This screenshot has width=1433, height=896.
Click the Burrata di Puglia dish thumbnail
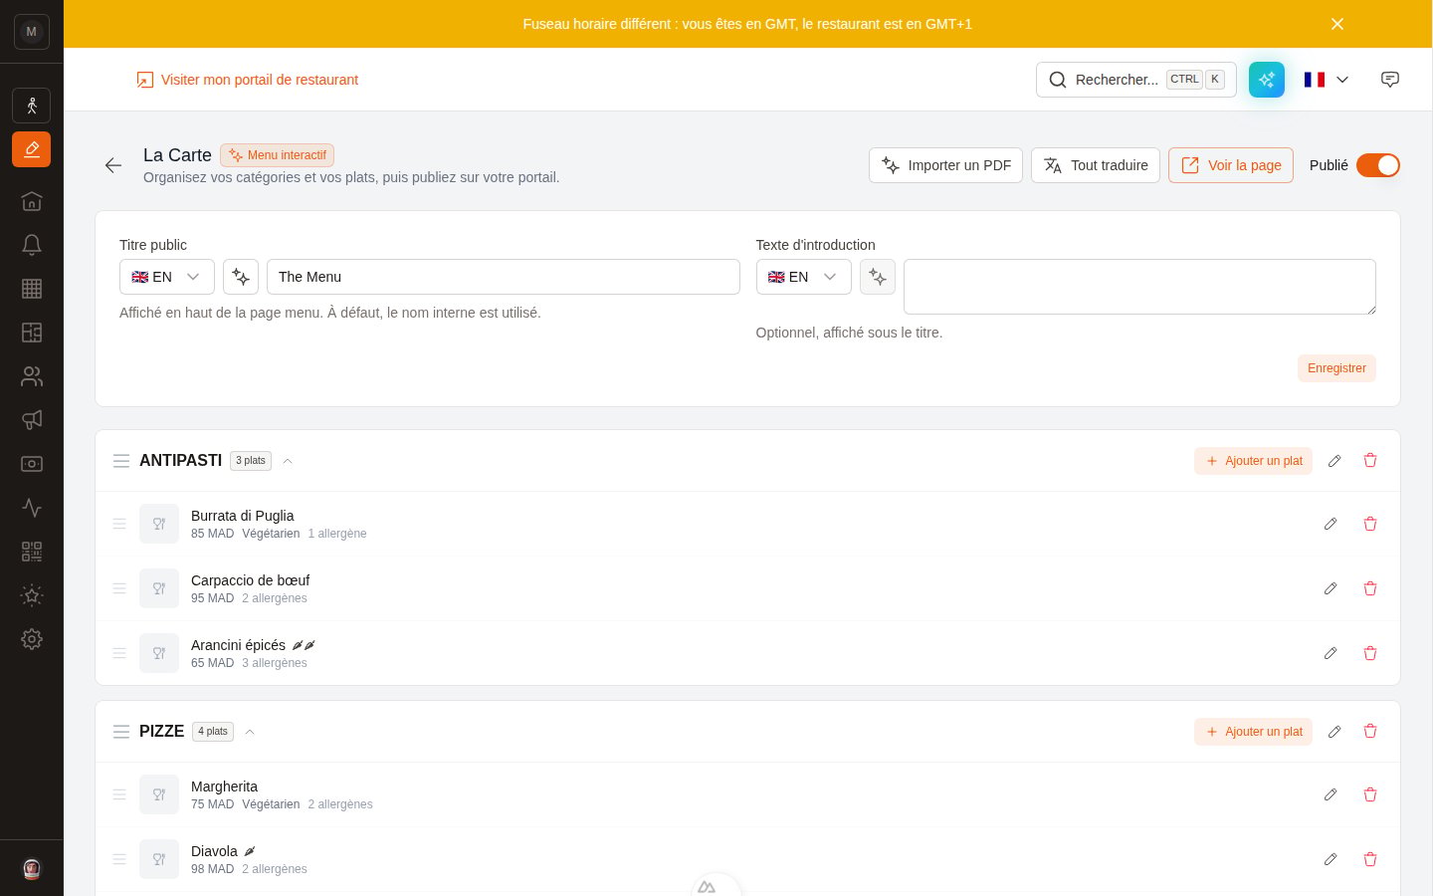tap(159, 524)
